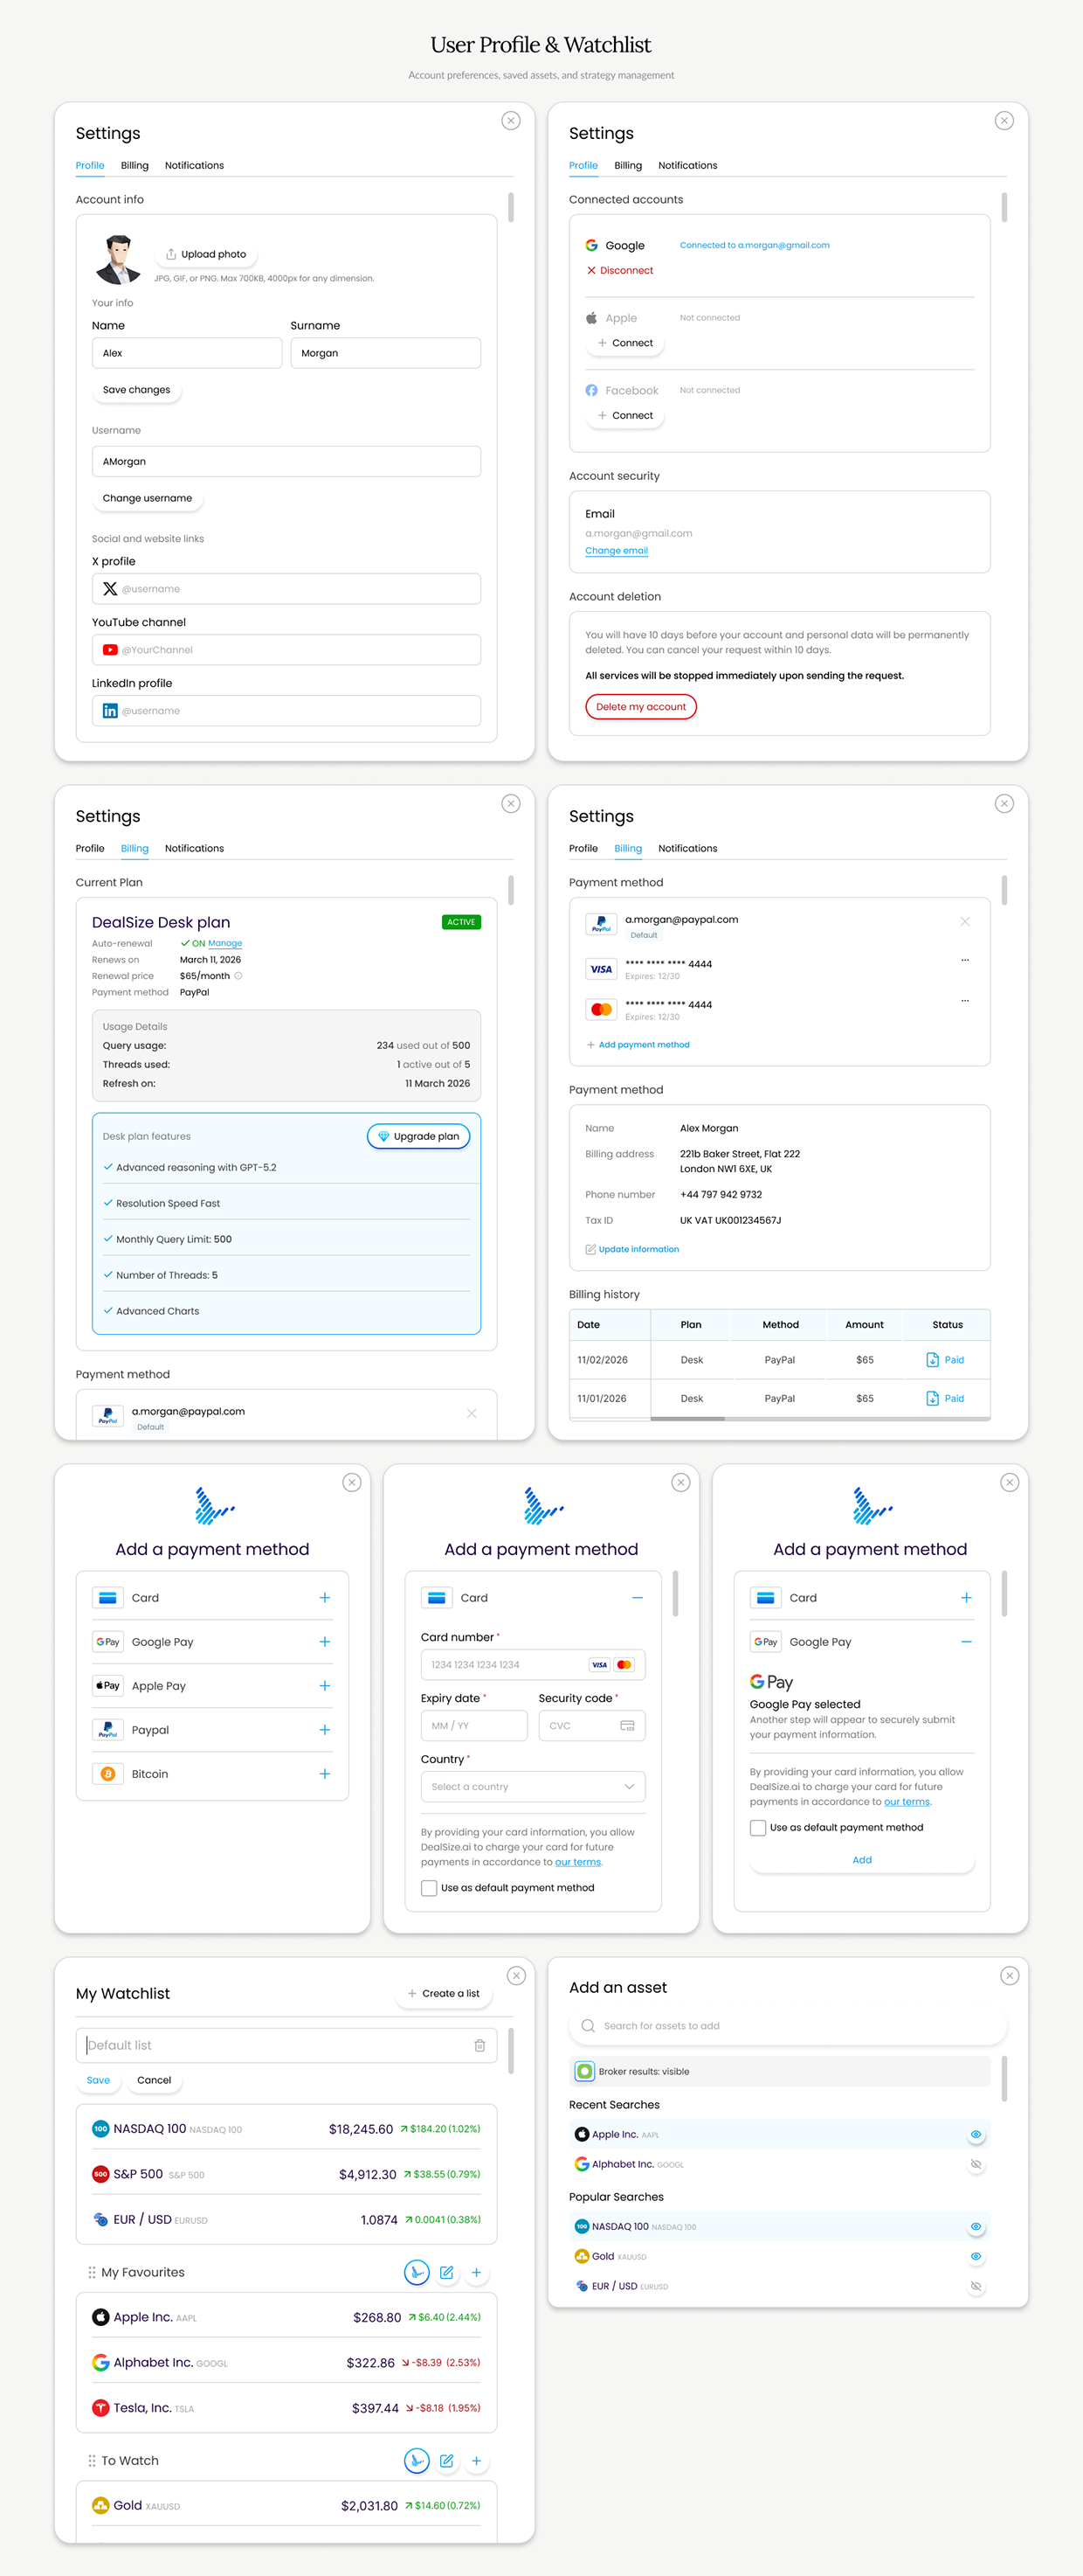Close the My Watchlist panel with X icon
This screenshot has width=1083, height=2576.
(515, 1975)
